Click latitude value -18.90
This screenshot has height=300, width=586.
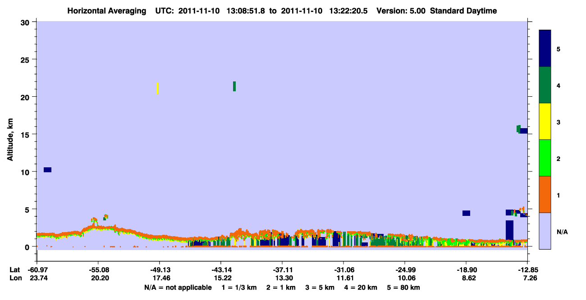tap(466, 269)
